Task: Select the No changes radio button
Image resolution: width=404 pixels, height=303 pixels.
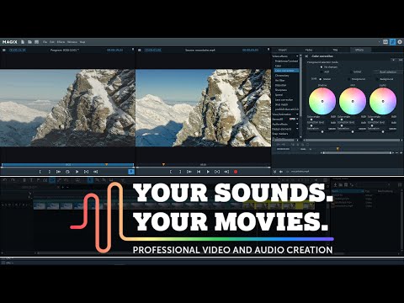Action: (322, 67)
